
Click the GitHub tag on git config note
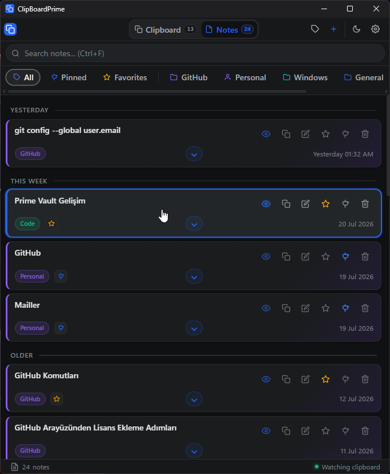click(x=30, y=154)
